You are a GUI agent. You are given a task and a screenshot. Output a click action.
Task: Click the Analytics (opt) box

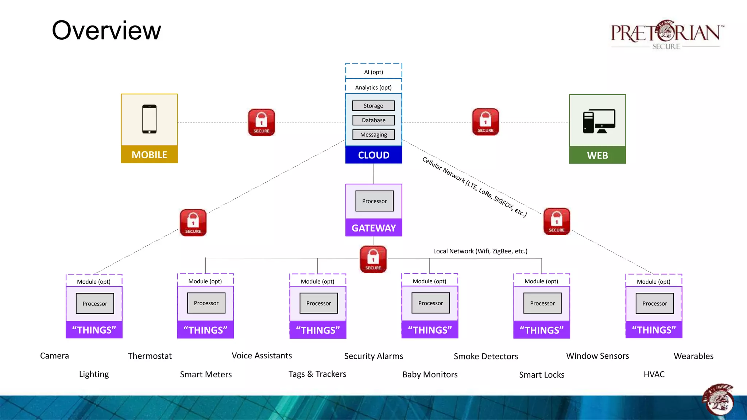[373, 87]
